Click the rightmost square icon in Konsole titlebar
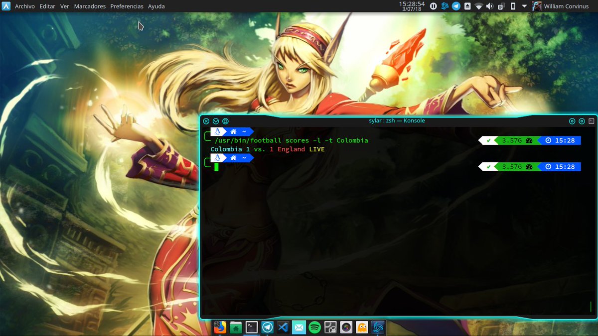Image resolution: width=598 pixels, height=336 pixels. pos(592,121)
